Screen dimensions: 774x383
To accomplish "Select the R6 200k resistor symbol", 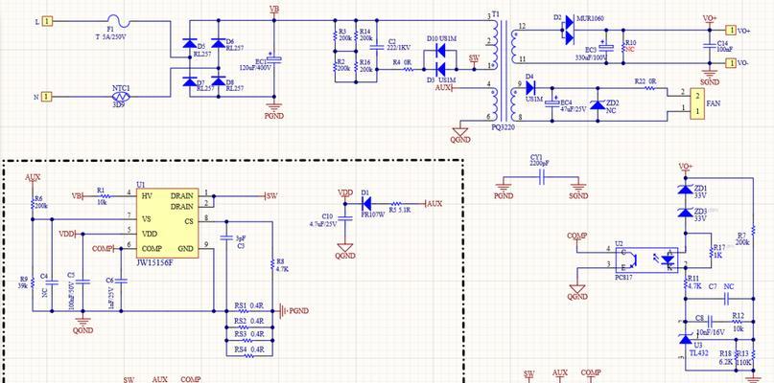I will click(x=33, y=203).
